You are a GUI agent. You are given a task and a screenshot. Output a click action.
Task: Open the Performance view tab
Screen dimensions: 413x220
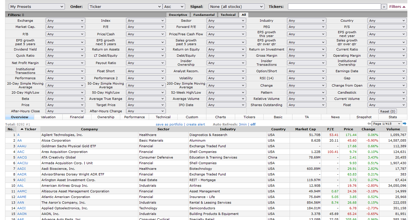pyautogui.click(x=135, y=117)
